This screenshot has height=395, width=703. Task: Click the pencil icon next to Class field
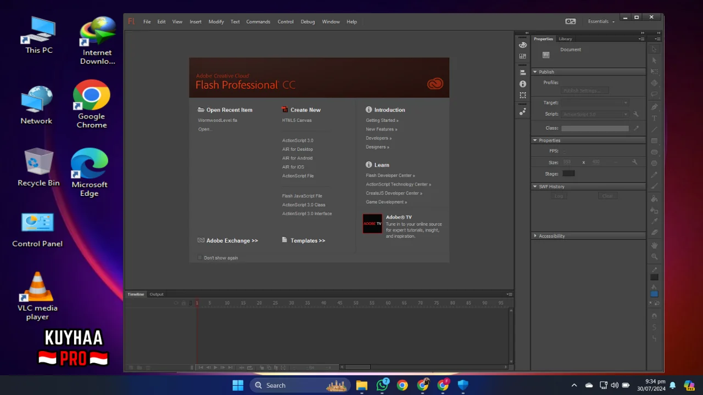click(x=636, y=128)
